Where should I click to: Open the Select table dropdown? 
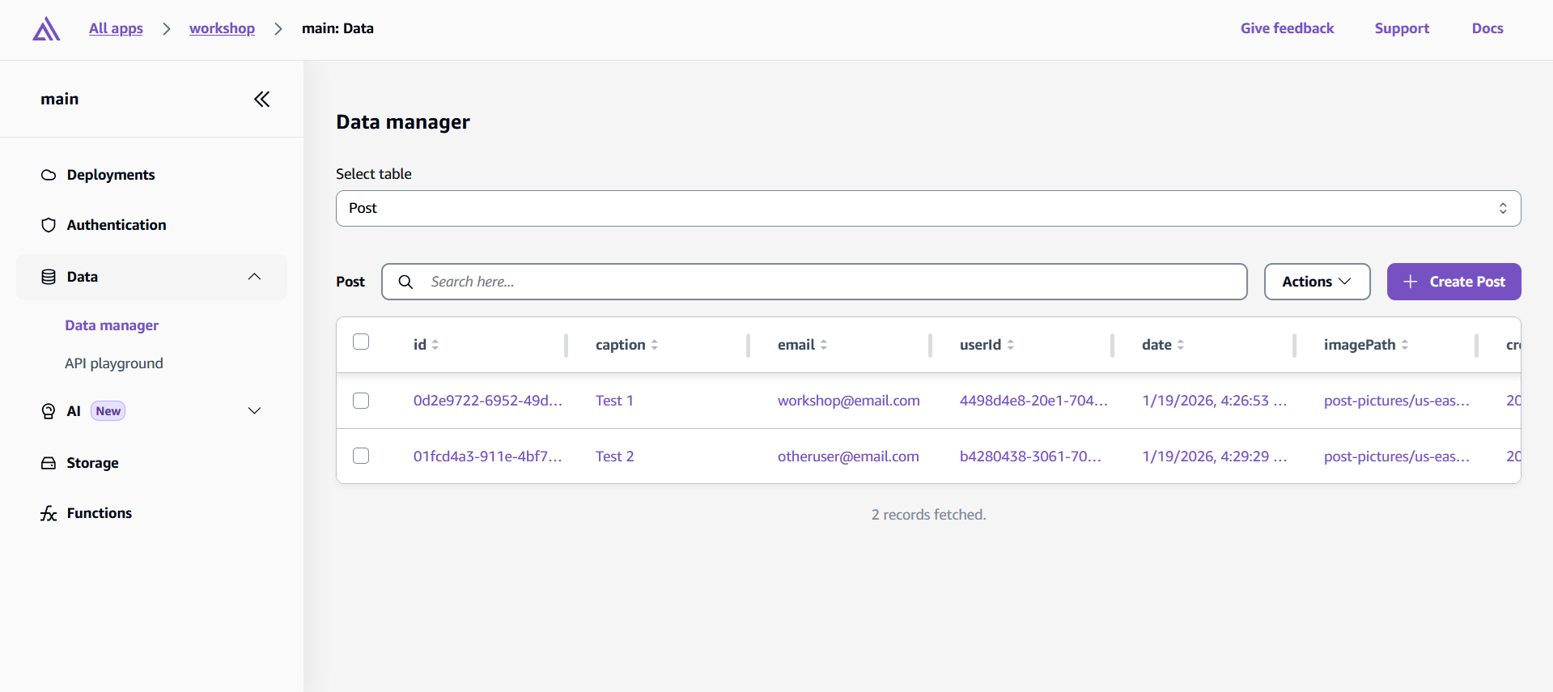click(928, 208)
